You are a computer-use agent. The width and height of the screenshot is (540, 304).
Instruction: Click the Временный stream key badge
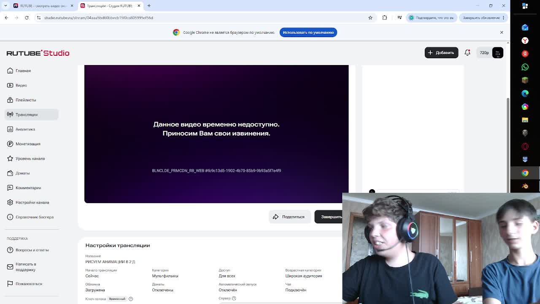click(117, 299)
